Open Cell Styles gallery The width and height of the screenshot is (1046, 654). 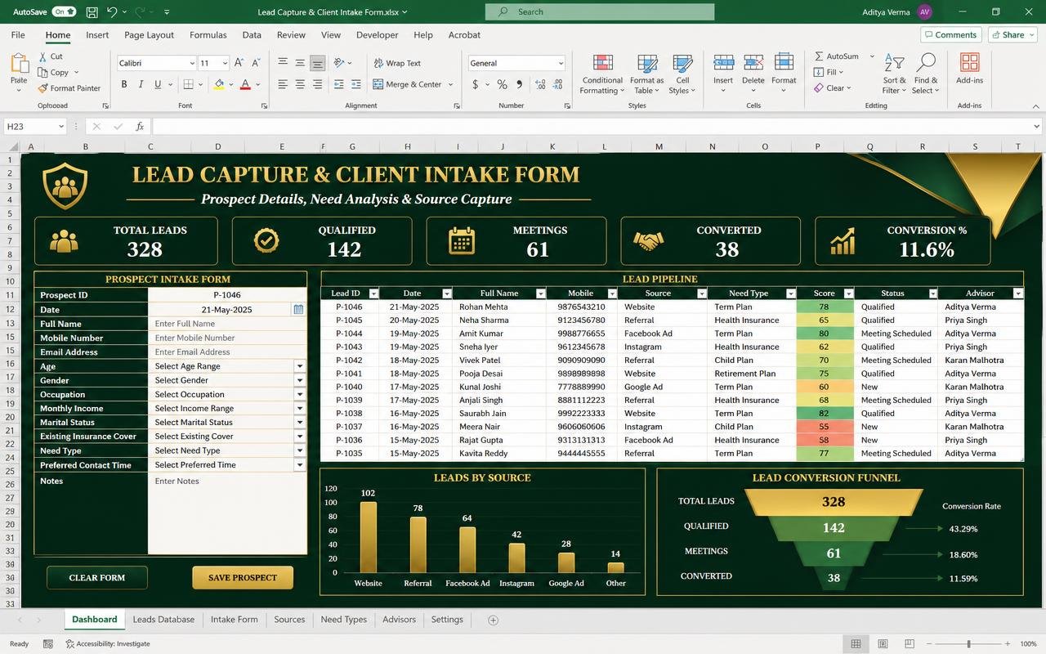click(682, 74)
